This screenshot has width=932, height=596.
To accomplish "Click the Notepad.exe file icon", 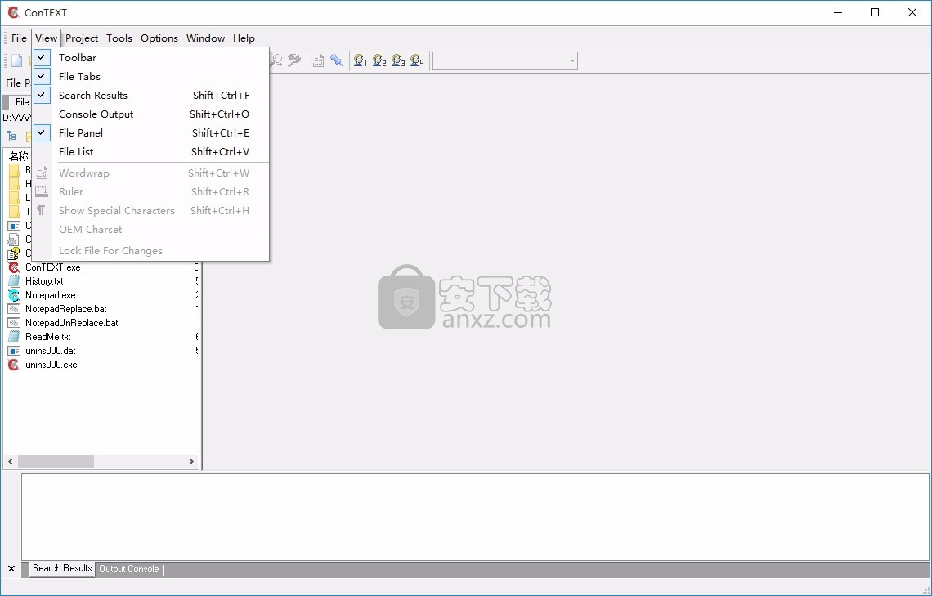I will pyautogui.click(x=14, y=295).
